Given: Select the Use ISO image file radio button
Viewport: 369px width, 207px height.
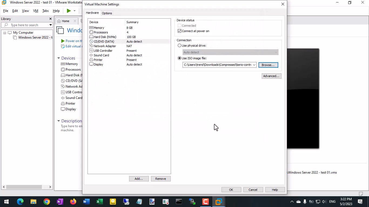Looking at the screenshot, I should (x=180, y=58).
